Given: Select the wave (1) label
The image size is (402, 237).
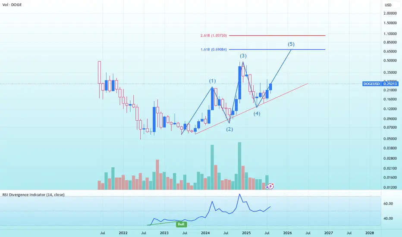Looking at the screenshot, I should pyautogui.click(x=212, y=81).
